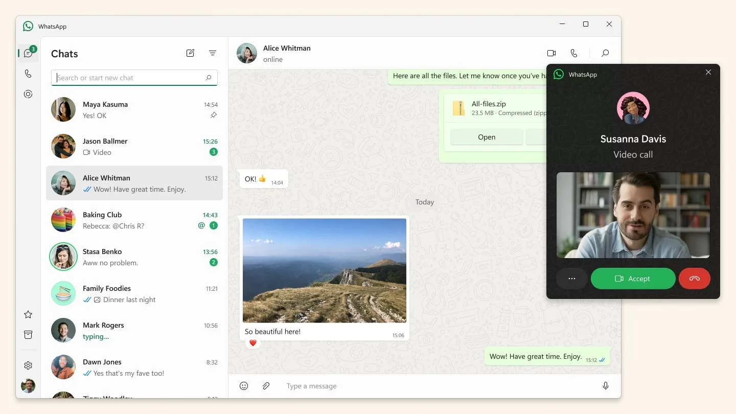The width and height of the screenshot is (736, 414).
Task: Open the All-files.zip attachment
Action: pos(487,137)
